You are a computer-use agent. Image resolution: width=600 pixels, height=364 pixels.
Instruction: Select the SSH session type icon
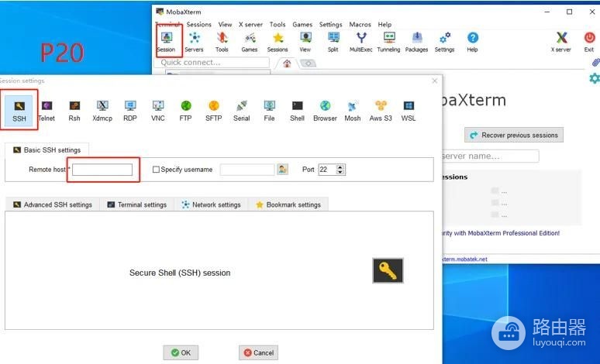(19, 110)
